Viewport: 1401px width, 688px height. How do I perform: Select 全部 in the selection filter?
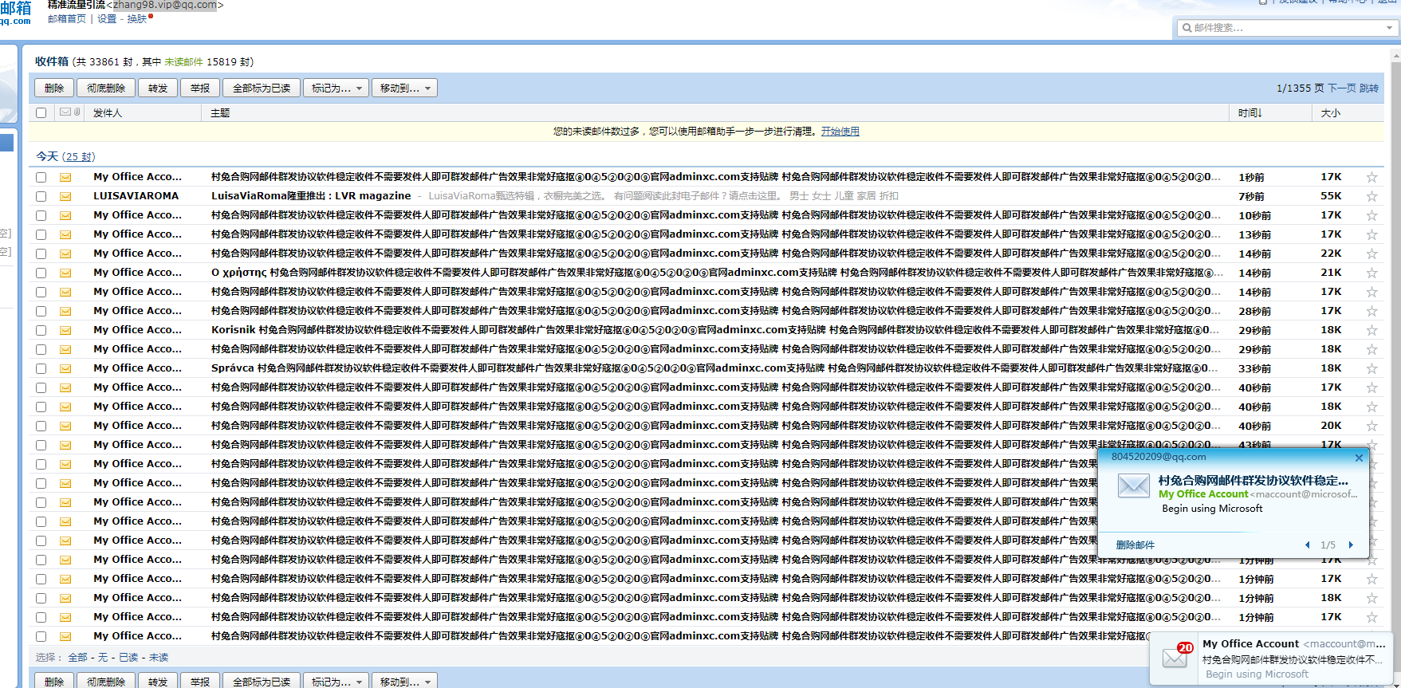click(77, 658)
